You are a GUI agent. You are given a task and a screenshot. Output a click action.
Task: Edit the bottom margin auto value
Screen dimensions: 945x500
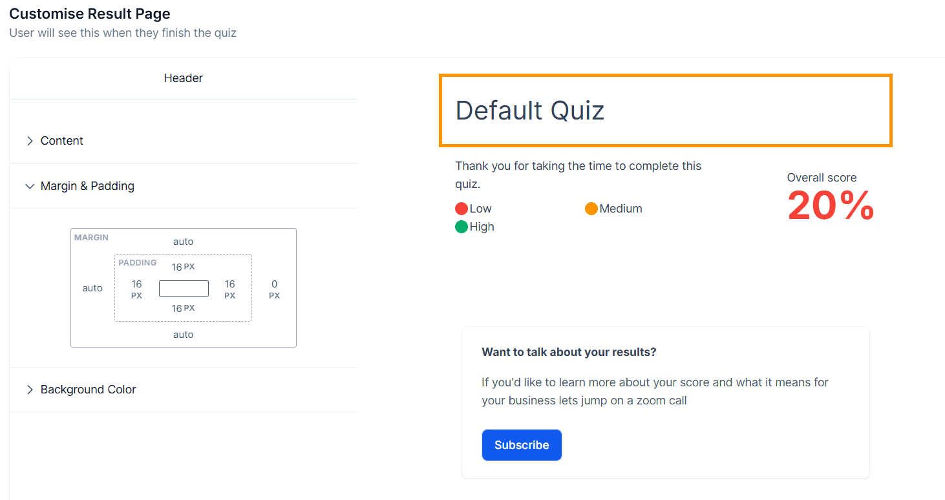point(184,335)
